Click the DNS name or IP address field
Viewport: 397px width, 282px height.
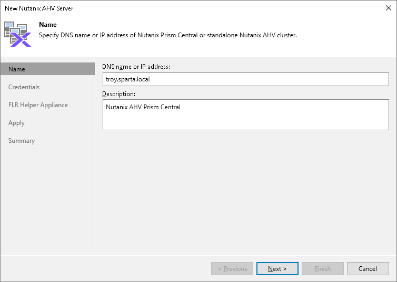[x=245, y=79]
